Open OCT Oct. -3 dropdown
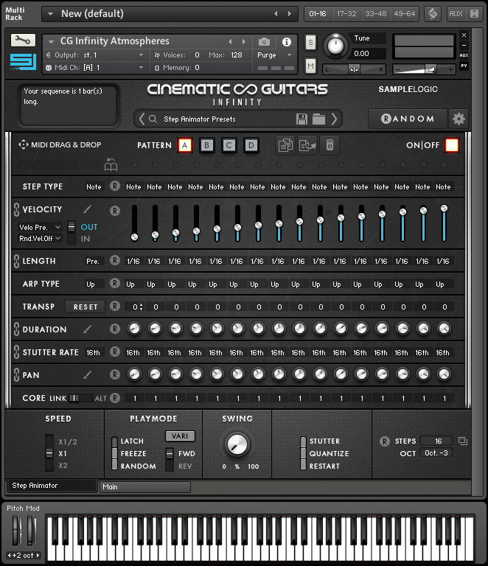This screenshot has width=488, height=566. pos(436,453)
